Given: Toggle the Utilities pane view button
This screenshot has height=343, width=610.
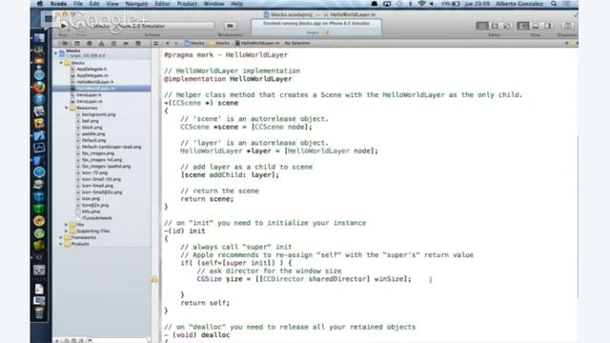Looking at the screenshot, I should (x=548, y=26).
